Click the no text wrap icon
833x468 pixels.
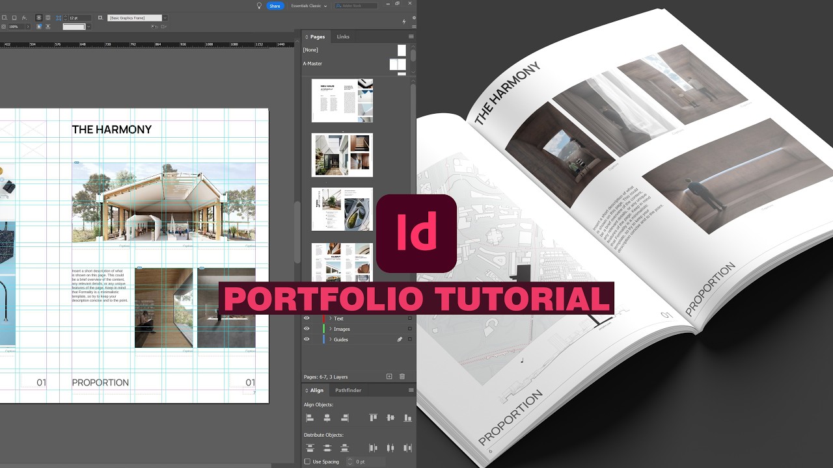coord(39,18)
